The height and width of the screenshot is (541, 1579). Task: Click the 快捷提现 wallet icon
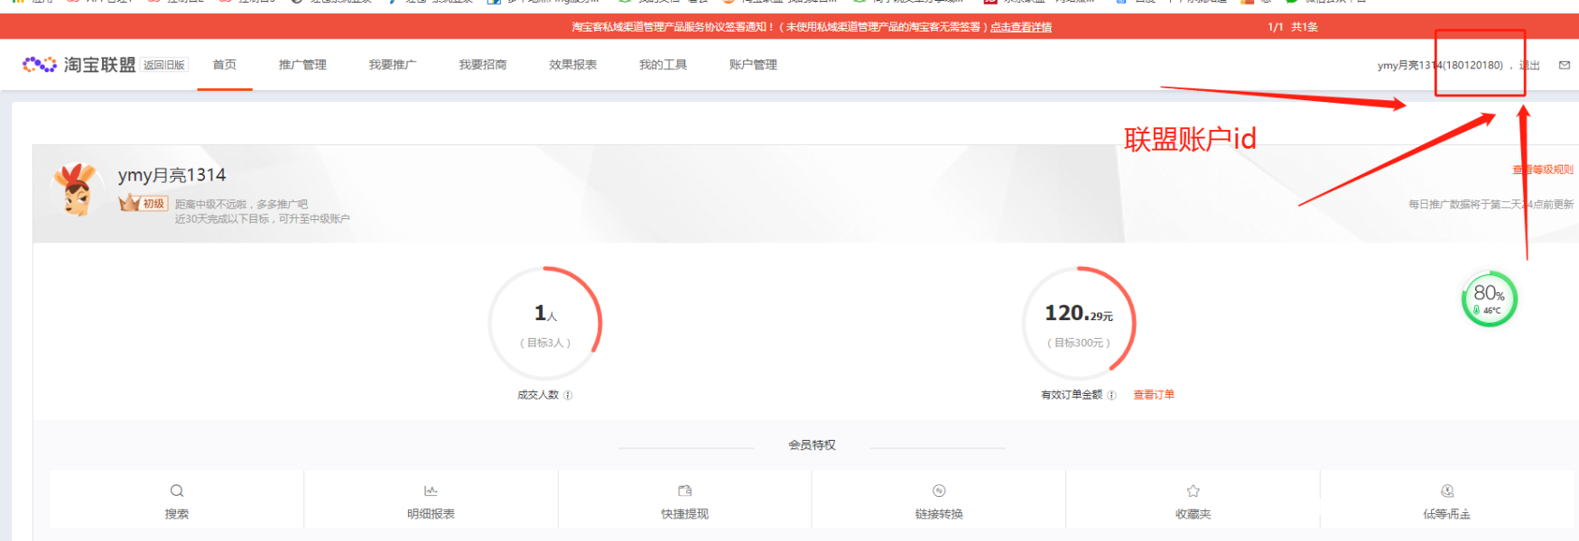tap(685, 491)
